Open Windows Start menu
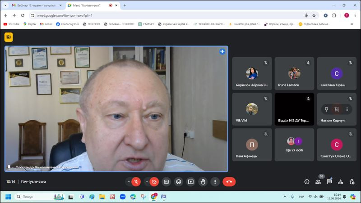This screenshot has width=361, height=203. [x=8, y=197]
